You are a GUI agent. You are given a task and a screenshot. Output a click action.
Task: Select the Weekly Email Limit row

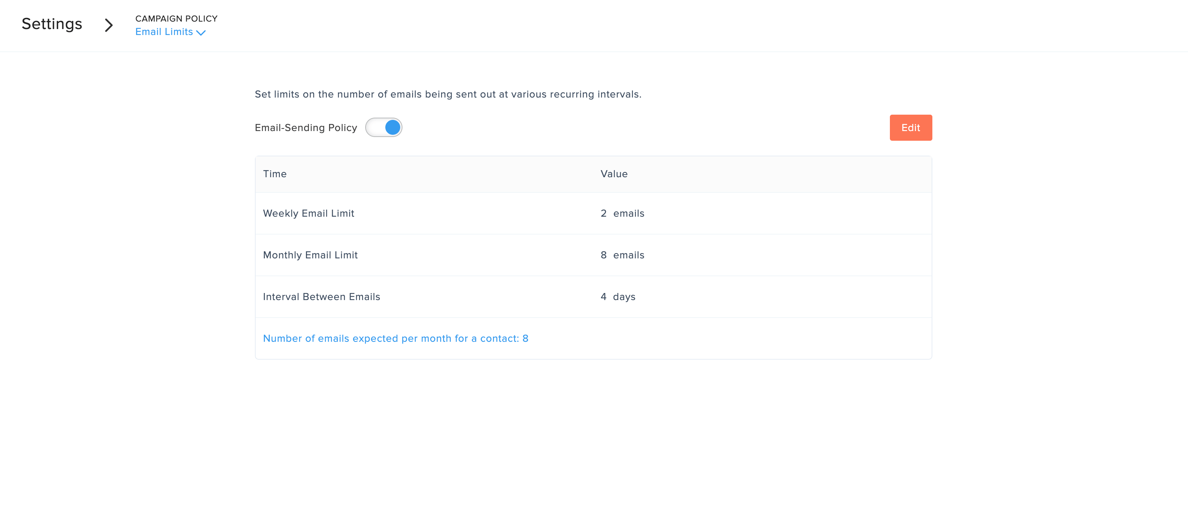(309, 213)
